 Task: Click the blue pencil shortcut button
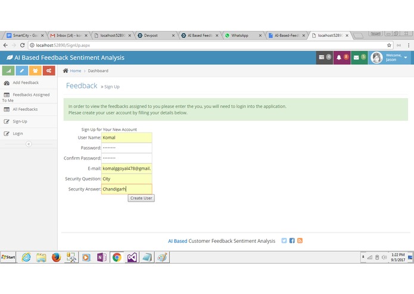click(22, 71)
